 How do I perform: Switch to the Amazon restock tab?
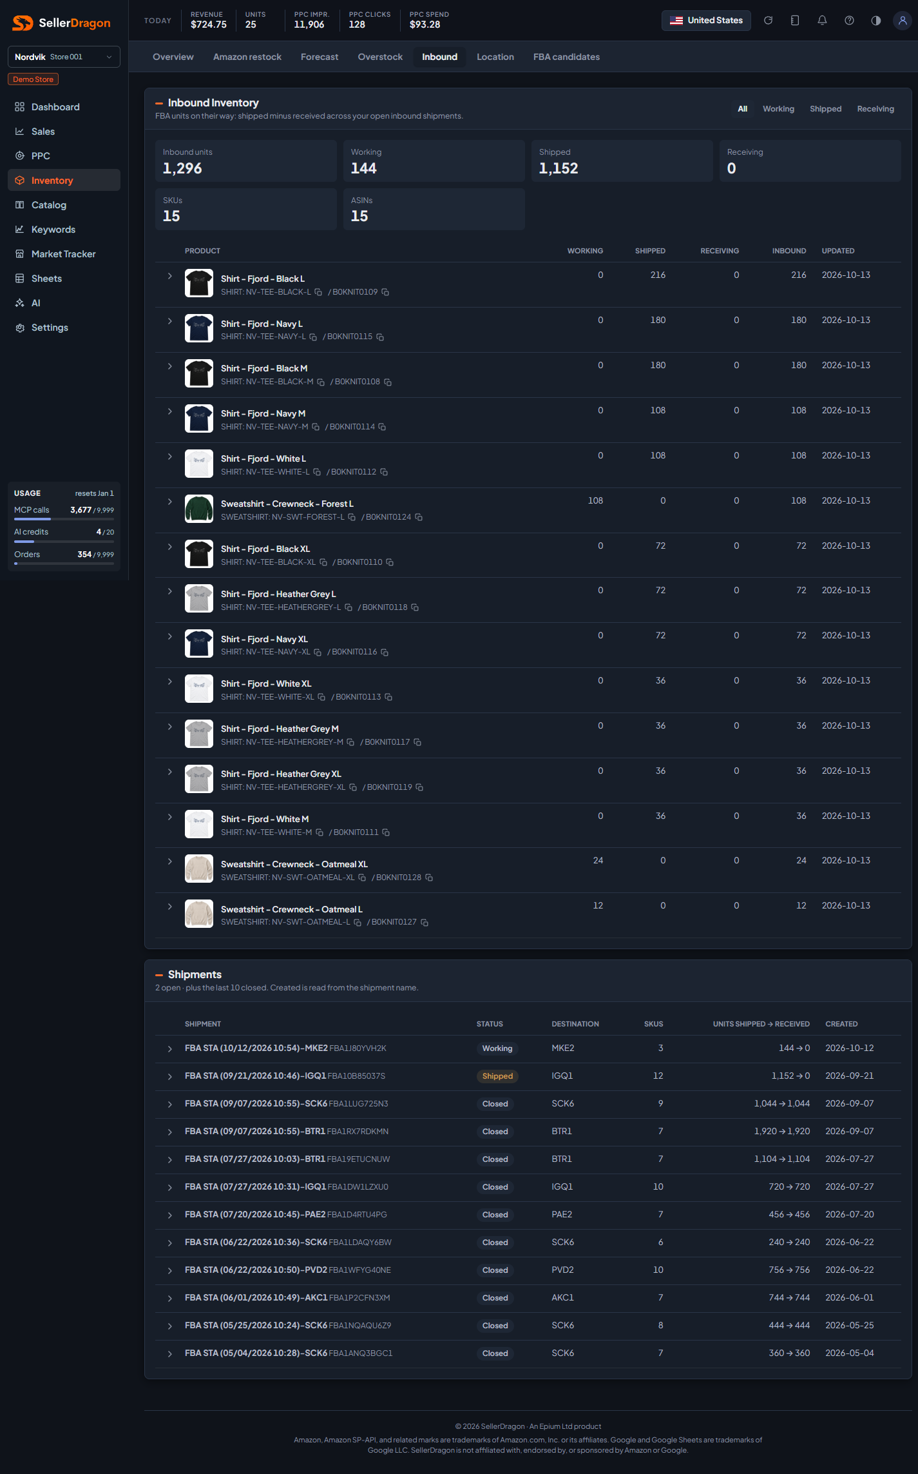click(x=247, y=57)
